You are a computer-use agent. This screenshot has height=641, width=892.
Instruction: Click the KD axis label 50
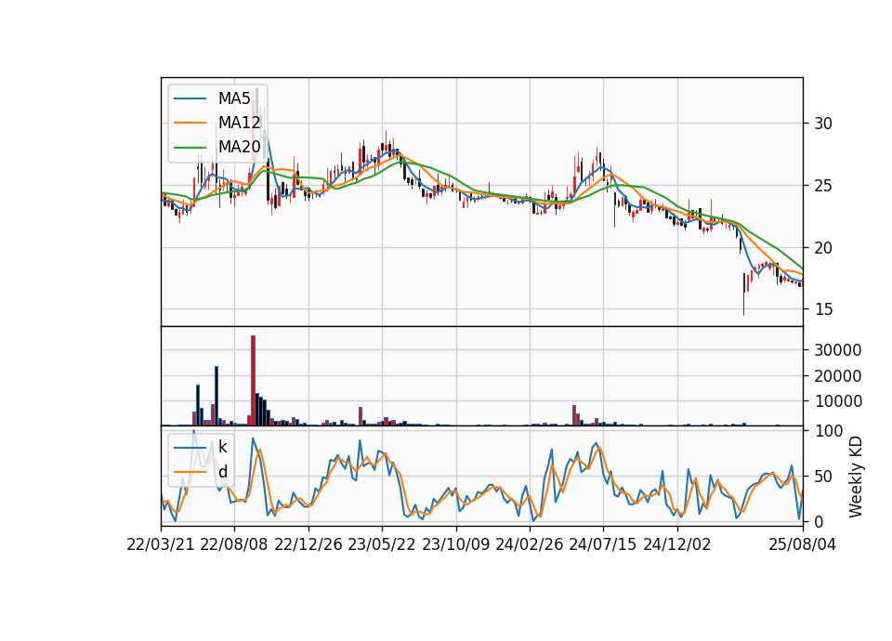point(823,477)
